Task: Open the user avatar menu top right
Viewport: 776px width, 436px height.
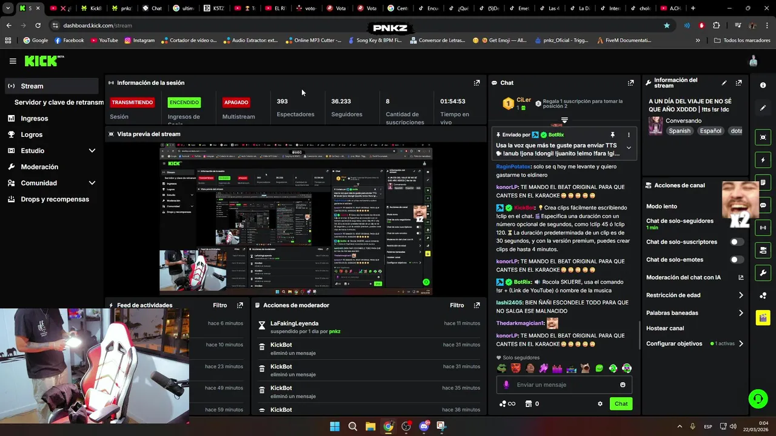Action: click(753, 61)
